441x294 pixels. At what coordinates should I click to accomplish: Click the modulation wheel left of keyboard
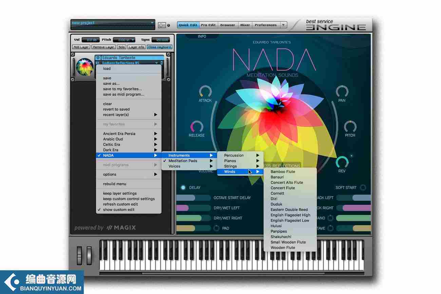pyautogui.click(x=89, y=255)
